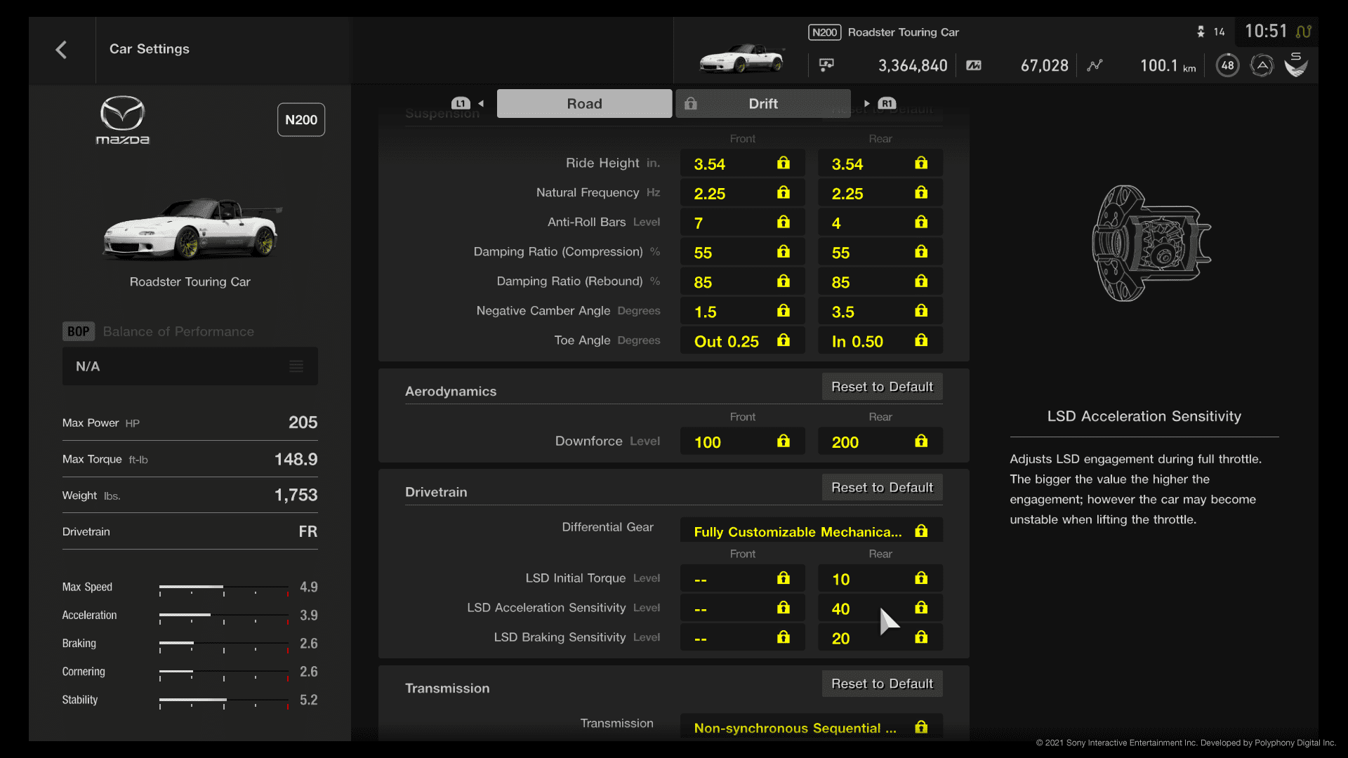The height and width of the screenshot is (758, 1348).
Task: Click lock on Rear Rebound Damping Ratio
Action: tap(921, 281)
